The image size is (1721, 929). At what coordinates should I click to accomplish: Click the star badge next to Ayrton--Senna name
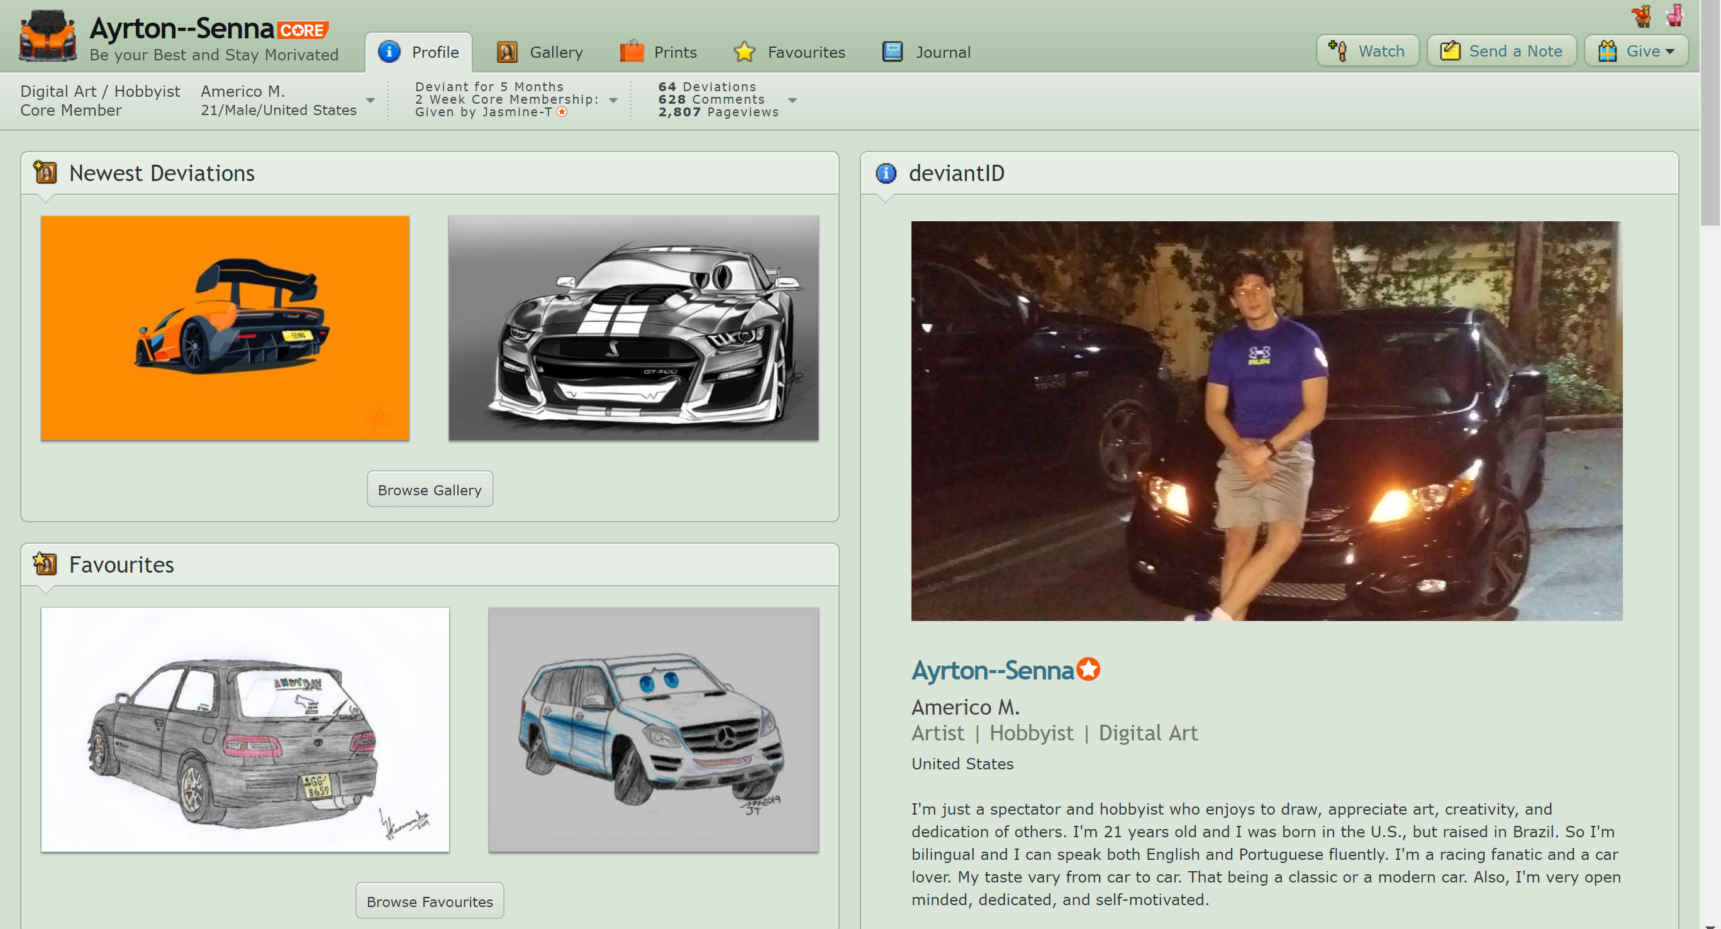1089,669
